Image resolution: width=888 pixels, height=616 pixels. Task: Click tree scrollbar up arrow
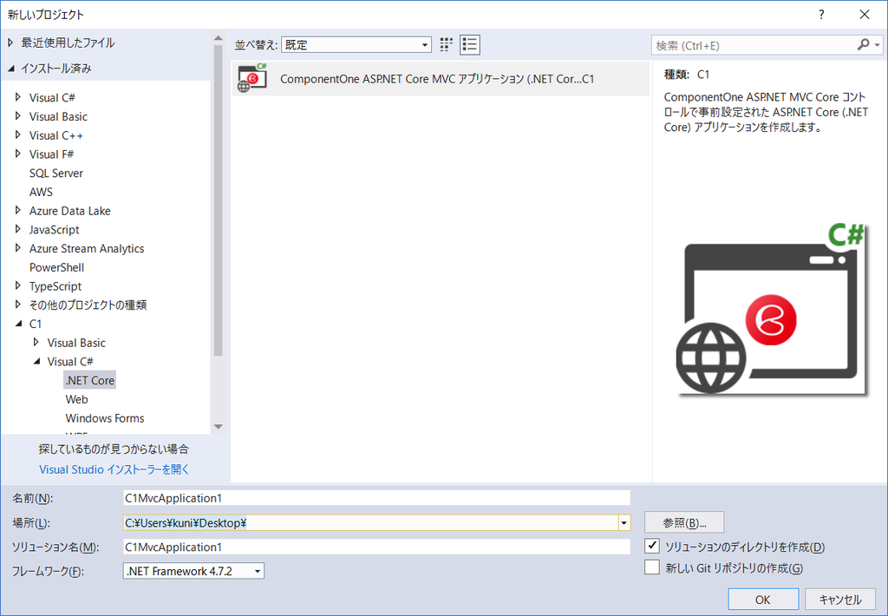[x=218, y=38]
